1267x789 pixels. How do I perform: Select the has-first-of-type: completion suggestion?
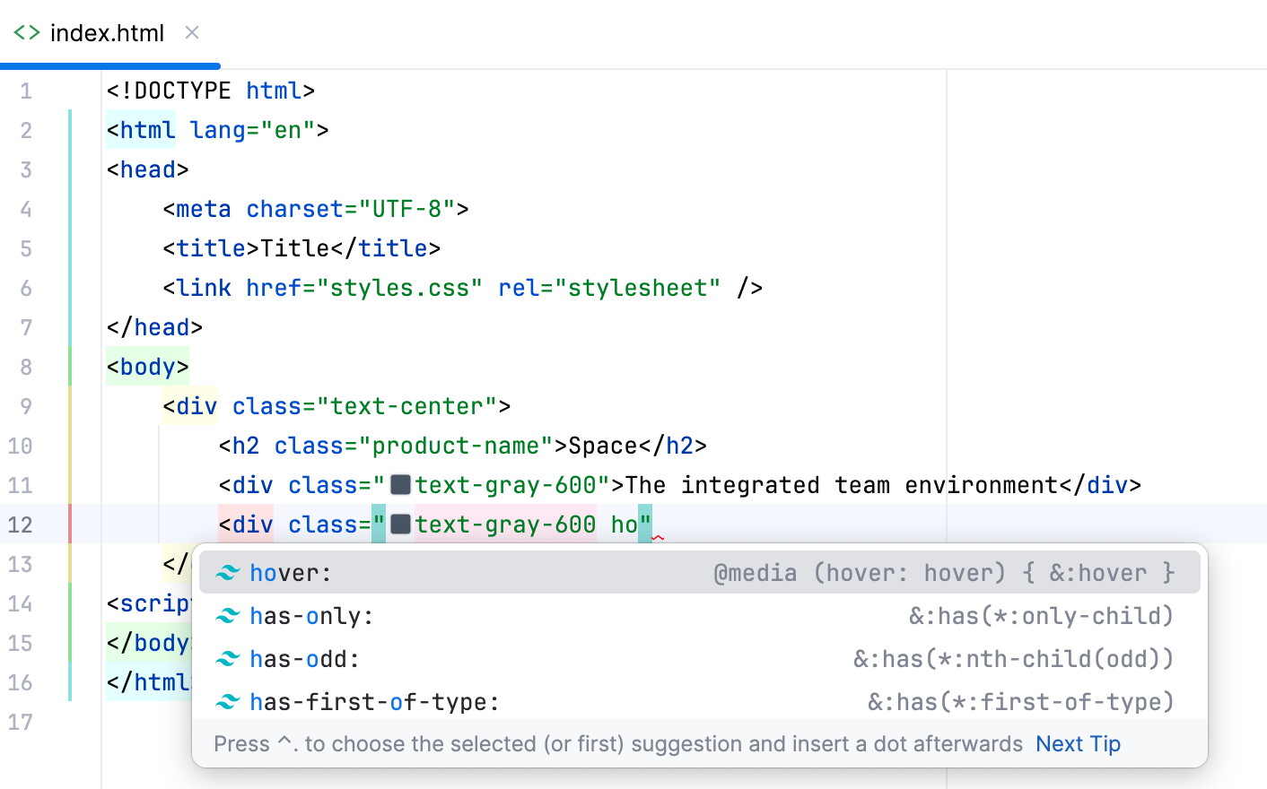[x=372, y=701]
